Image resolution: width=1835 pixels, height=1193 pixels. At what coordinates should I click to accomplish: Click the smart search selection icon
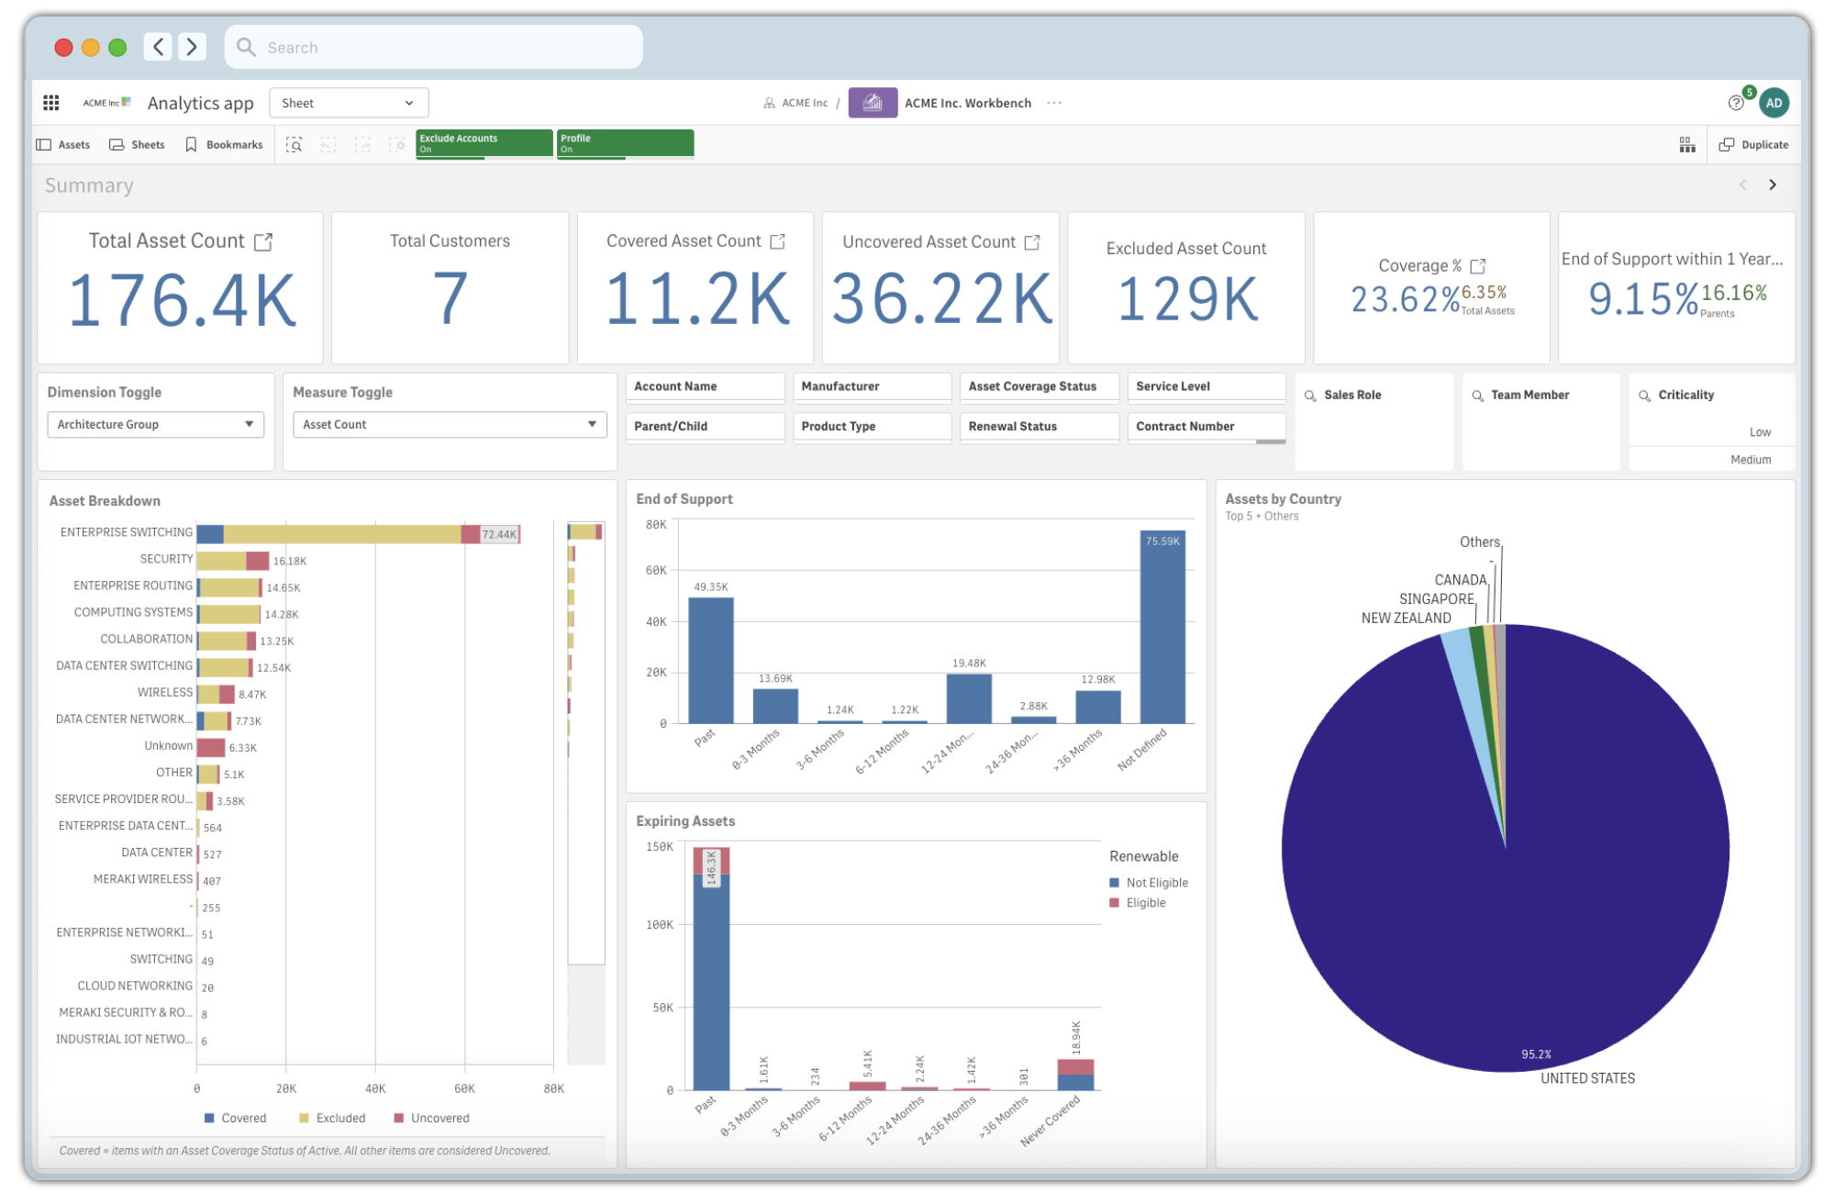coord(294,145)
